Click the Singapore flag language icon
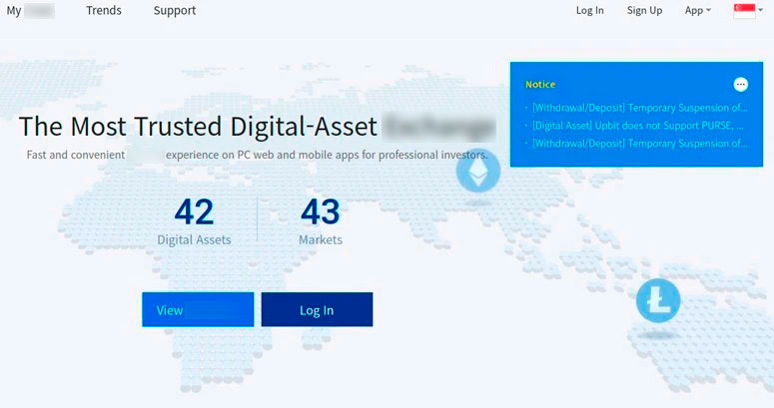Screen dimensions: 774x408 click(744, 11)
